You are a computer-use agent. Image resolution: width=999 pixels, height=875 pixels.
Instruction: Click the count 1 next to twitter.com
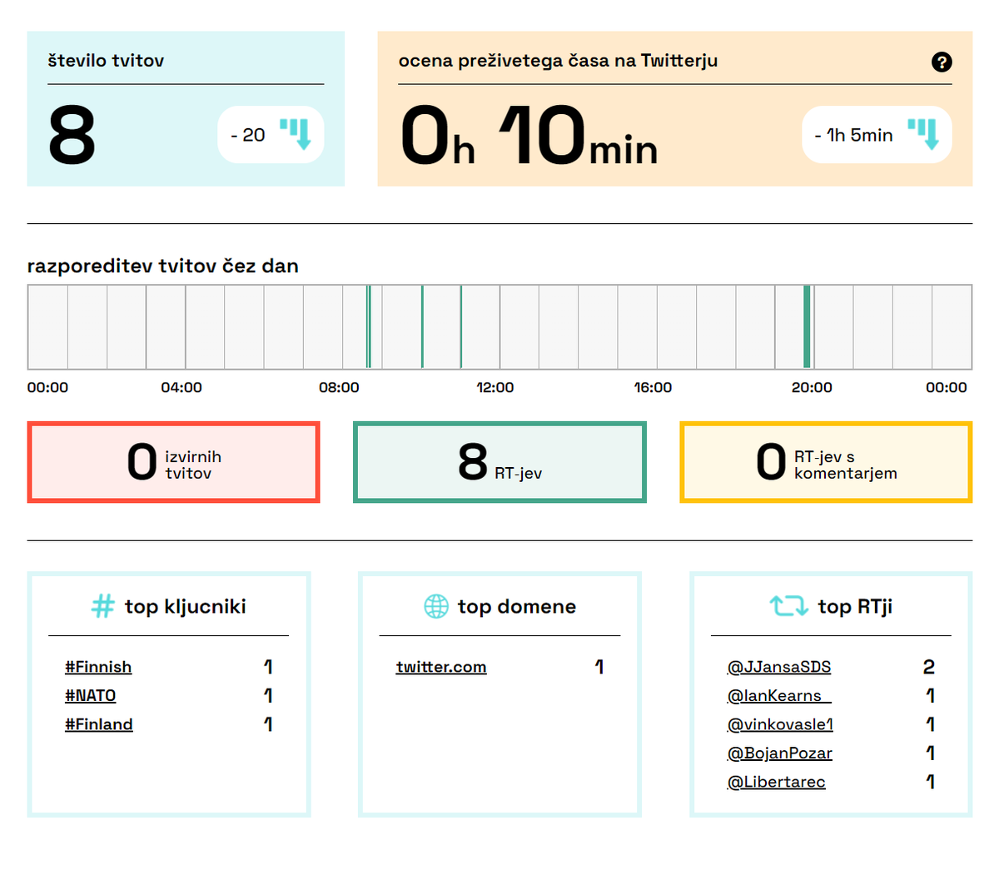coord(599,667)
